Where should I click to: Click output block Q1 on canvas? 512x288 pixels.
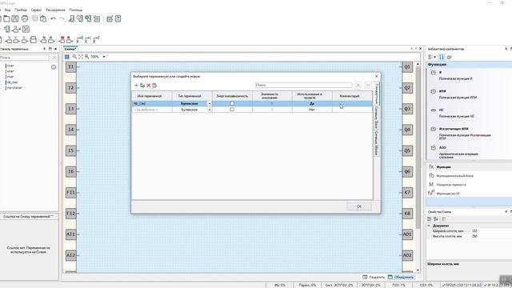click(407, 67)
